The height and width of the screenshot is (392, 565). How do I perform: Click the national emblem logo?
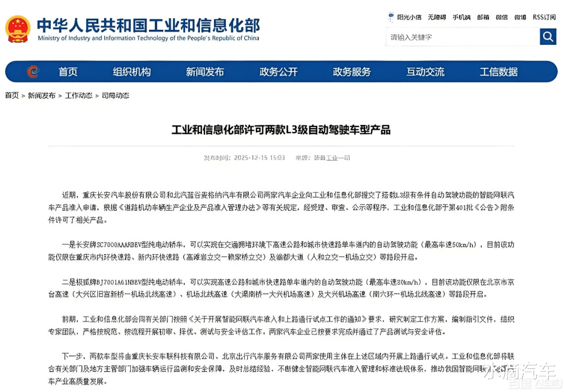(18, 29)
